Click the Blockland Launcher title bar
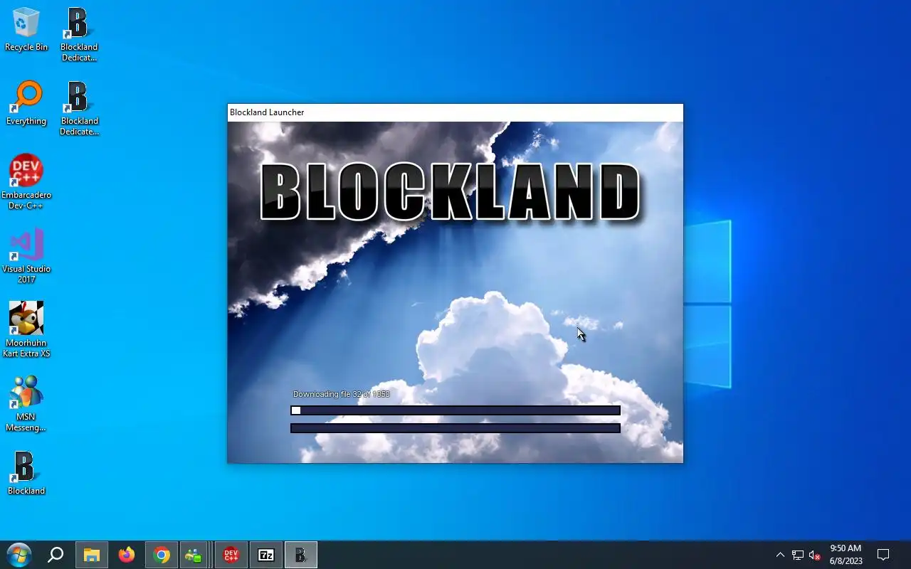This screenshot has height=569, width=911. pos(455,112)
